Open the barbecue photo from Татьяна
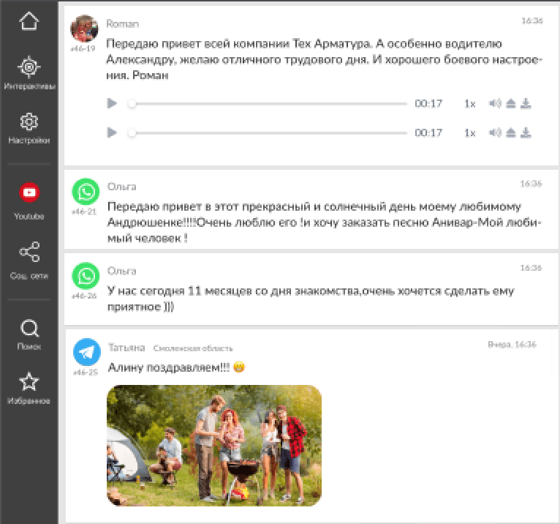Screen dimensions: 560x524 pos(213,445)
